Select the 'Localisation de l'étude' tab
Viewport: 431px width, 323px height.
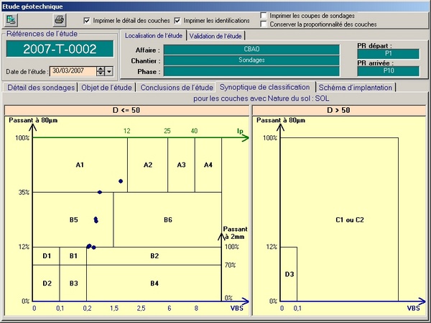click(154, 35)
